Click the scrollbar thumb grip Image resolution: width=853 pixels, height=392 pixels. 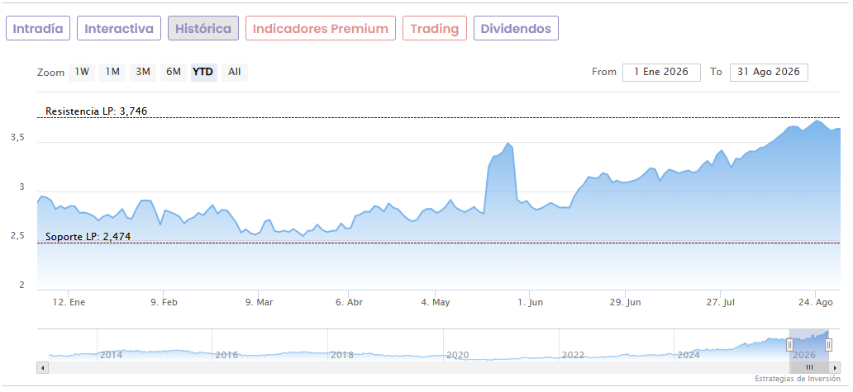[809, 368]
